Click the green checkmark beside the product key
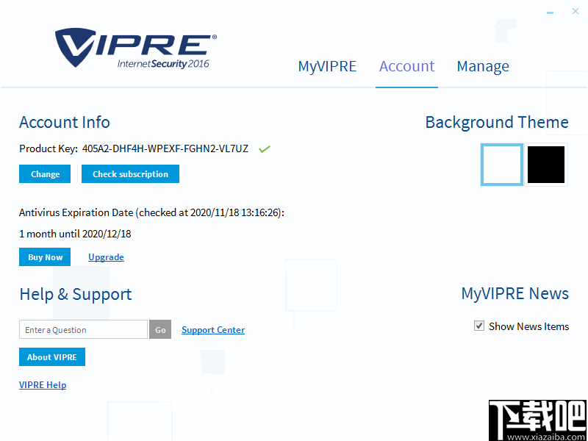 pyautogui.click(x=265, y=148)
